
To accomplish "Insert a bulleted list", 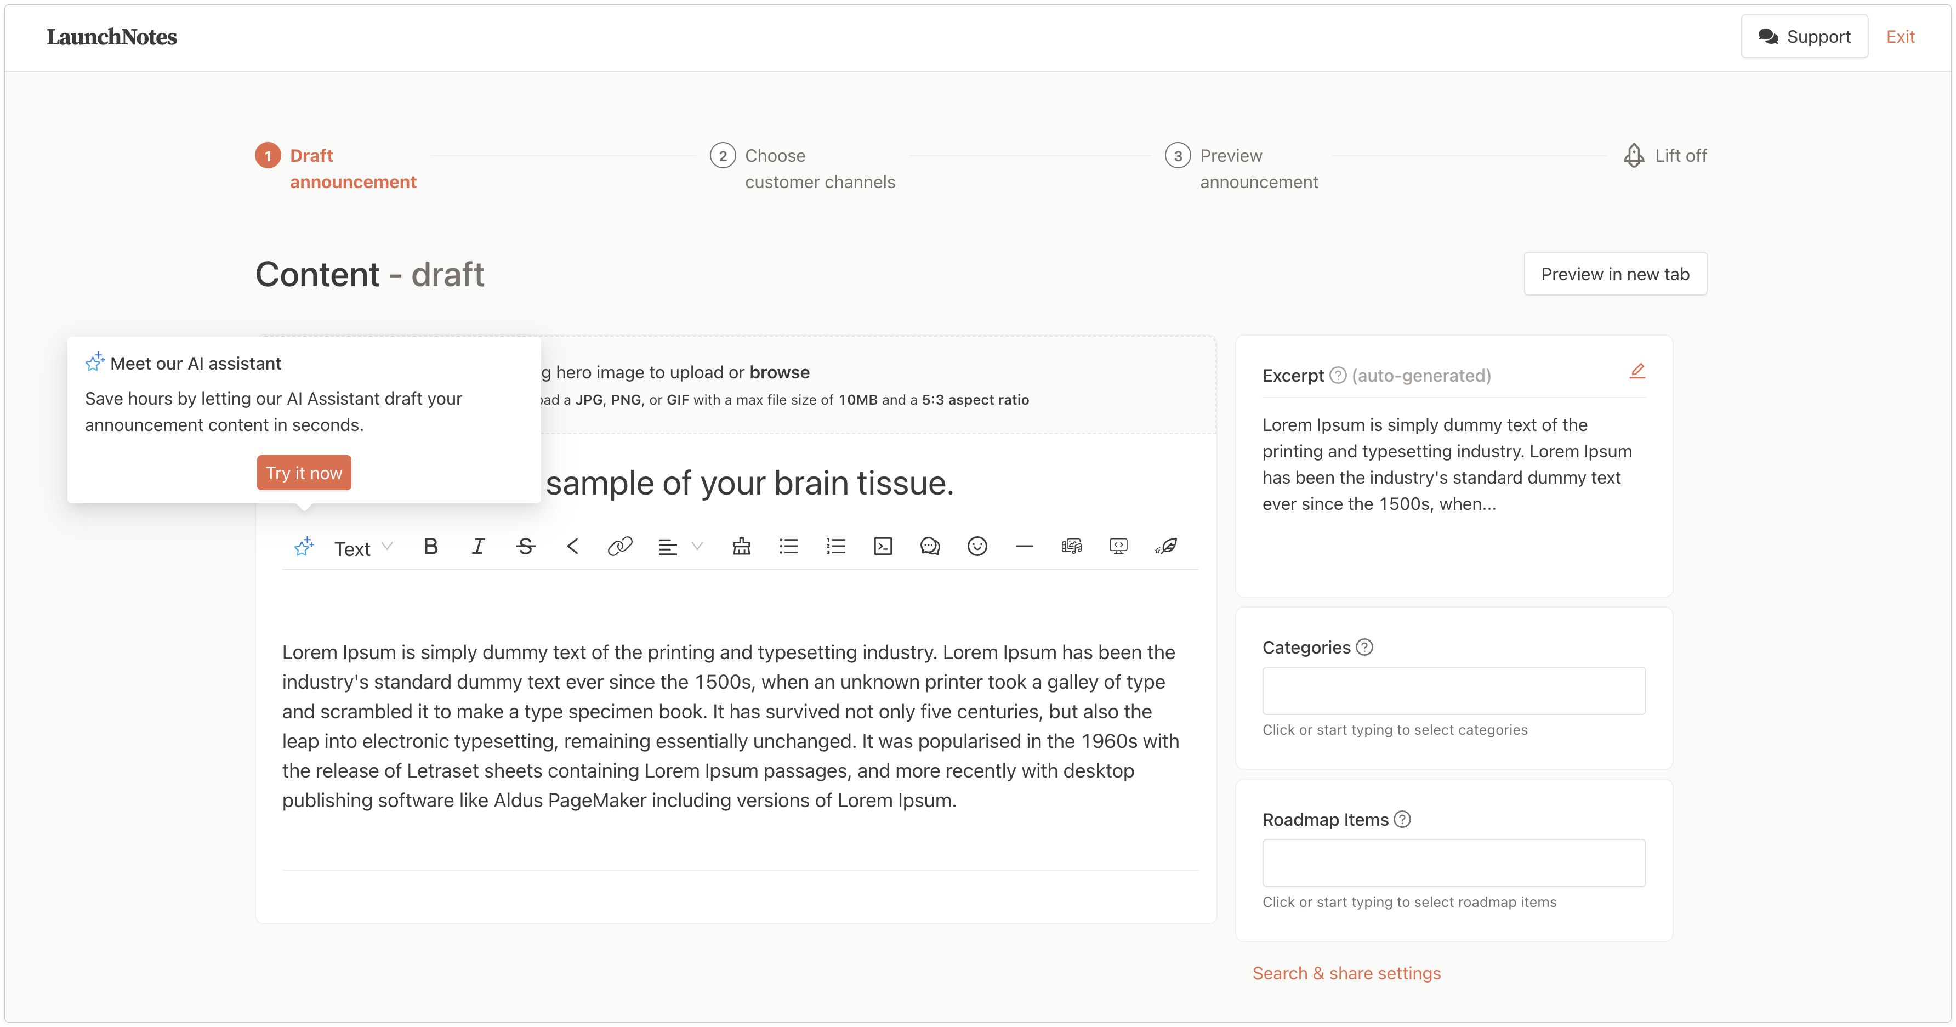I will point(789,546).
